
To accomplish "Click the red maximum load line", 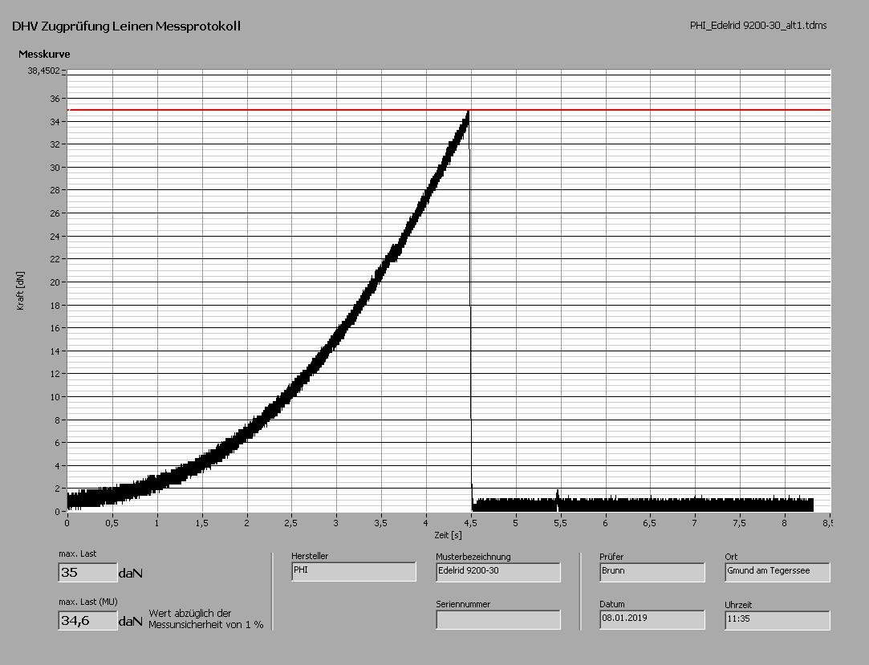I will 642,109.
